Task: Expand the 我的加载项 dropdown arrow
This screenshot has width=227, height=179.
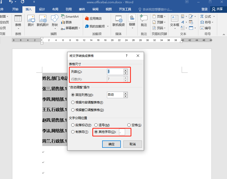Action: [108, 26]
